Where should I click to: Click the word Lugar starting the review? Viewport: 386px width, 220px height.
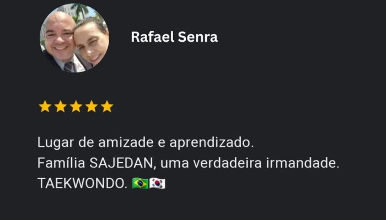pyautogui.click(x=56, y=143)
